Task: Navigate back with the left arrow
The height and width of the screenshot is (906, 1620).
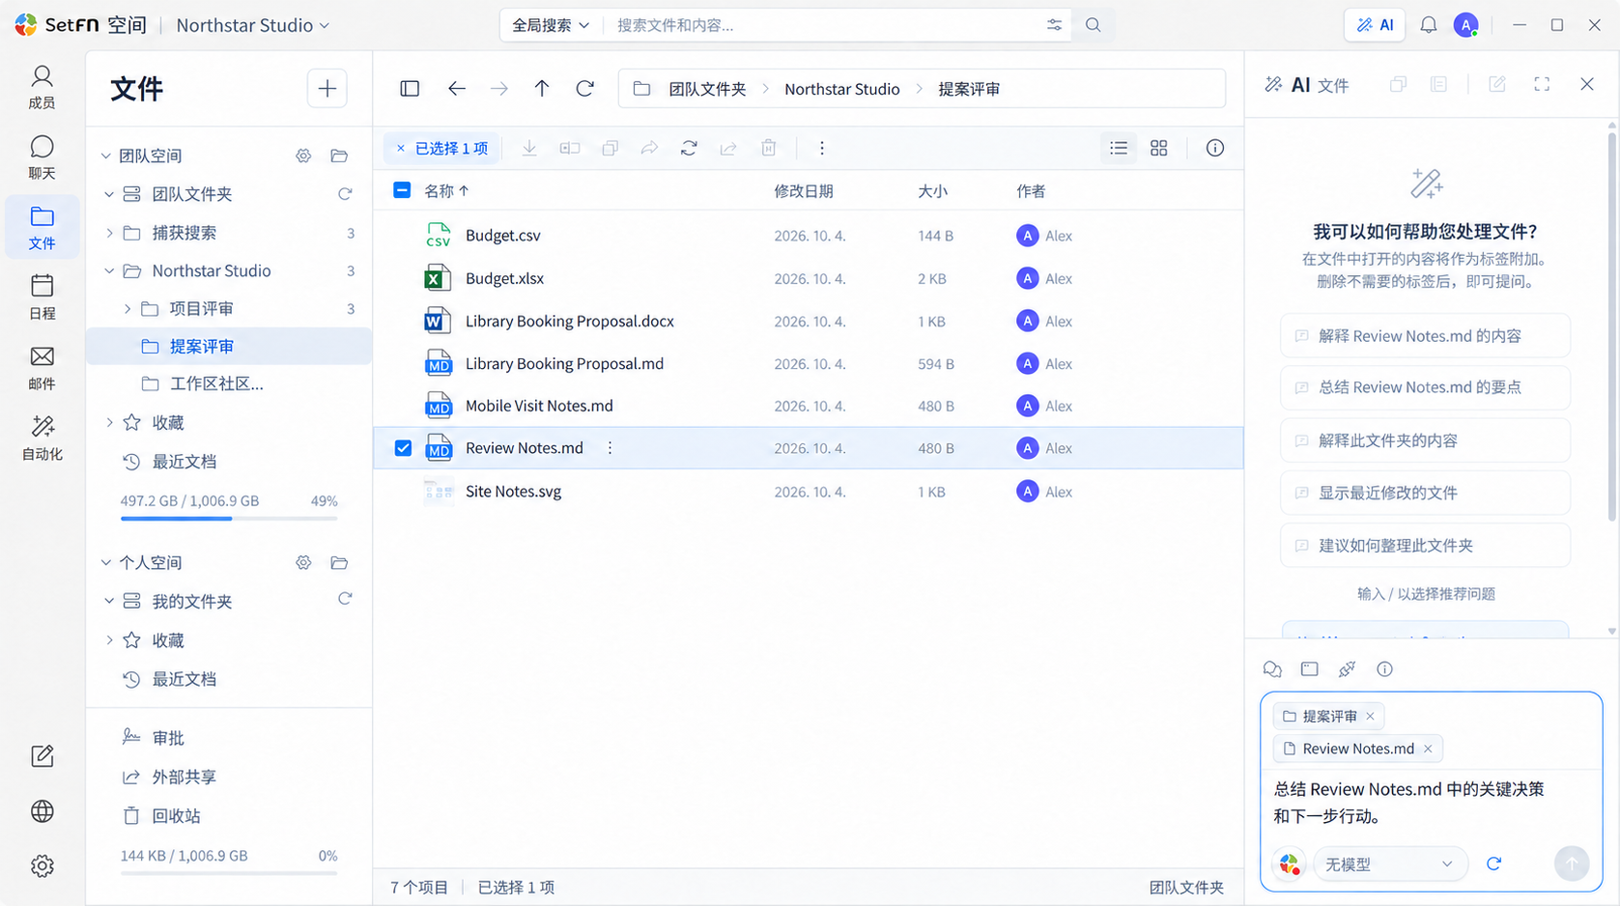Action: coord(457,89)
